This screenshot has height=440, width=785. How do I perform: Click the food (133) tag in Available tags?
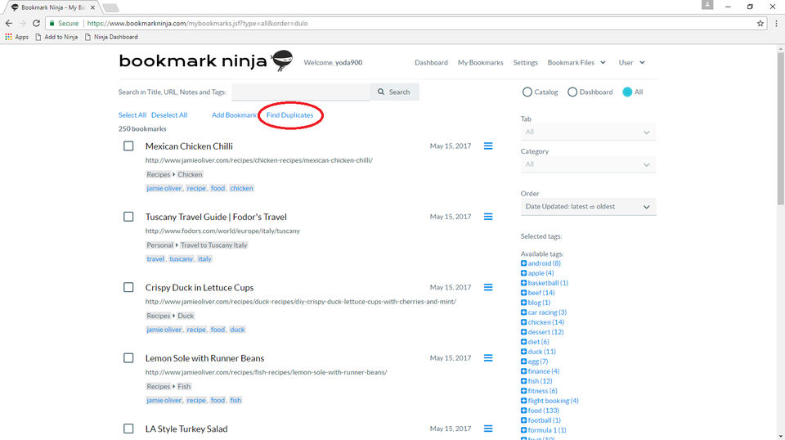pyautogui.click(x=543, y=411)
